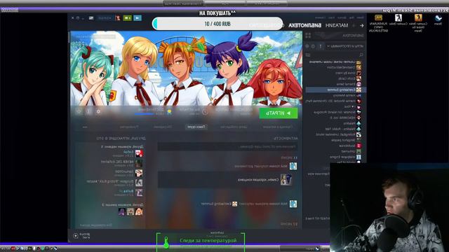Click the achievements progress bar
Image resolution: width=449 pixels, height=252 pixels.
pos(145,114)
